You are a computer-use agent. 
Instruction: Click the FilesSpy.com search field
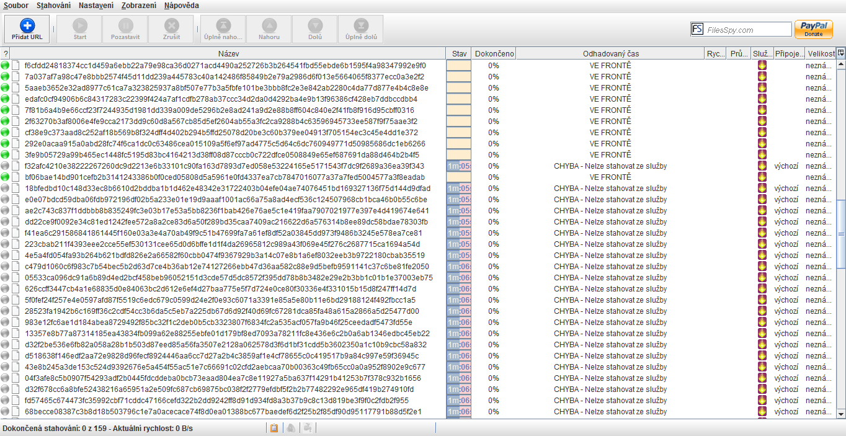[747, 30]
